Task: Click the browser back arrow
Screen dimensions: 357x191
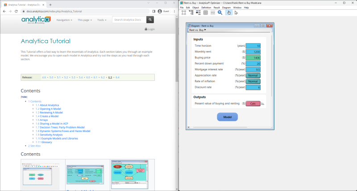Action: [x=4, y=11]
